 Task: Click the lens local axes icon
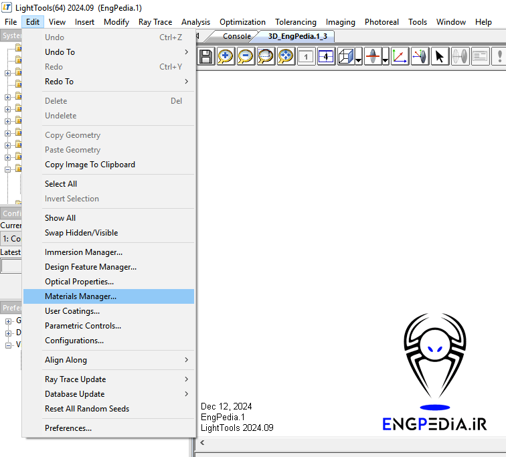point(420,57)
